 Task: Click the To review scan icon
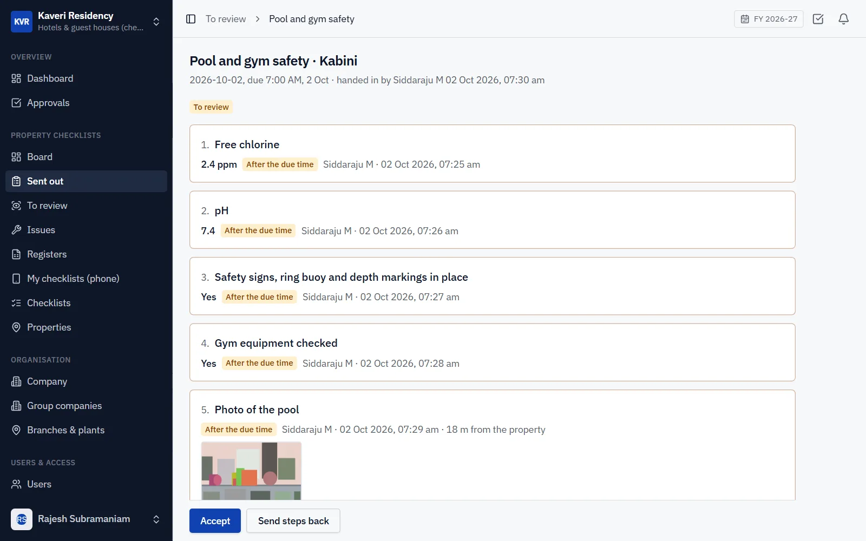(x=16, y=206)
